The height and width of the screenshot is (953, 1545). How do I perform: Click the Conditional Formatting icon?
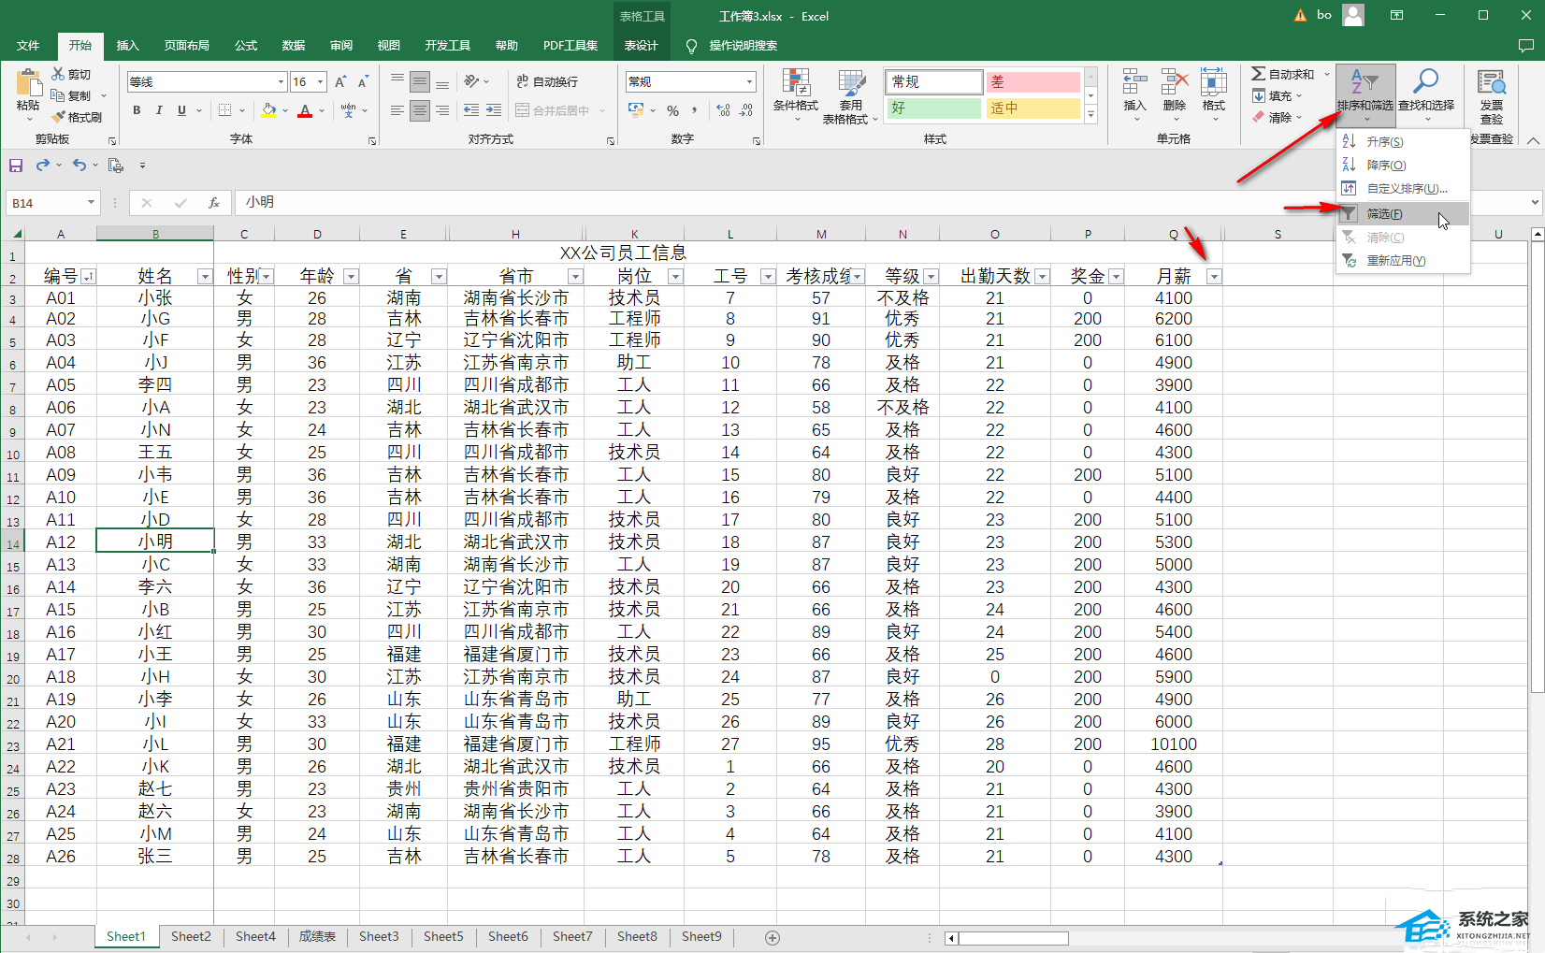[x=795, y=84]
